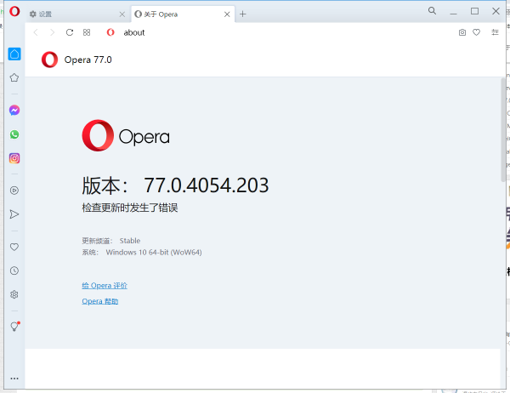Open the Opera 帮助 link
This screenshot has width=510, height=393.
tap(99, 301)
